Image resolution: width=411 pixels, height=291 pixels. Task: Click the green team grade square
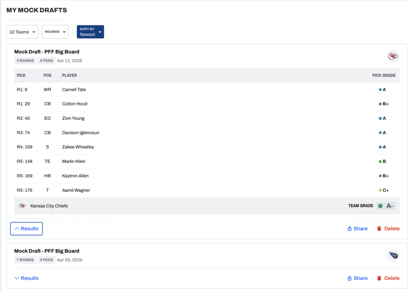[x=380, y=206]
